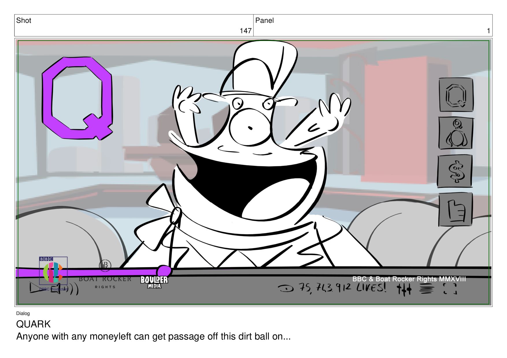Viewport: 507px width, 358px height.
Task: Click the Panel number 1 field
Action: tap(373, 25)
